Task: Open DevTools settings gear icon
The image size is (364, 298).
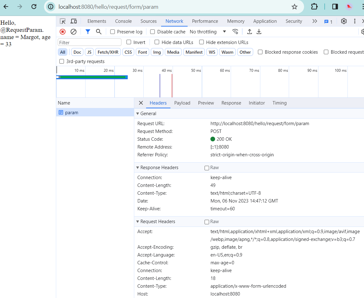Action: click(x=344, y=21)
